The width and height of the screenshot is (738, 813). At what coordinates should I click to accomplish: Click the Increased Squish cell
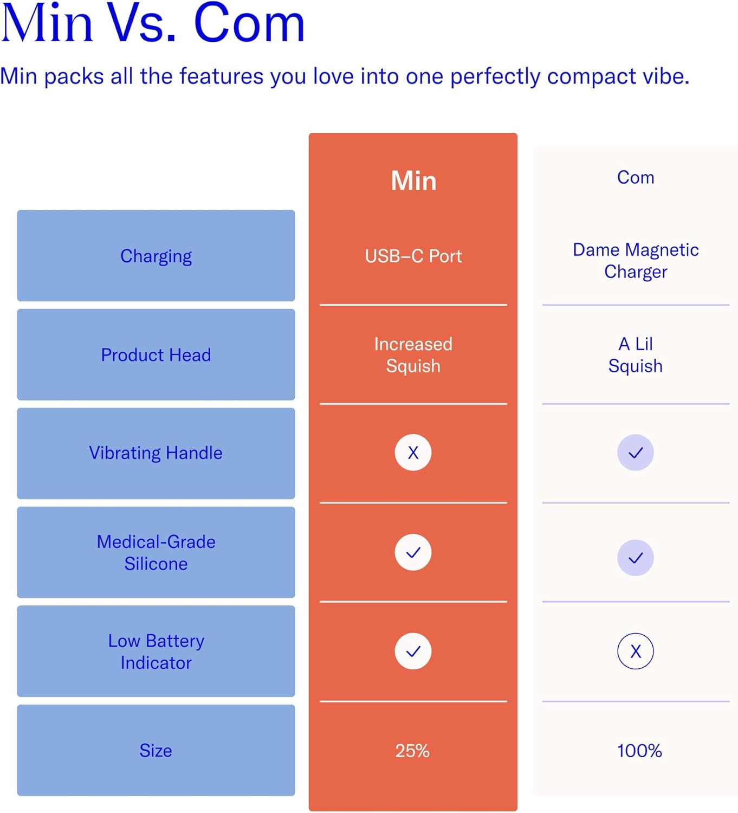413,355
